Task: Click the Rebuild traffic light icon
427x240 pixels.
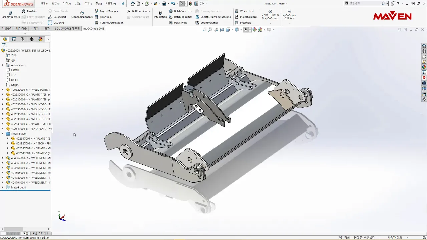Action: coord(190,3)
